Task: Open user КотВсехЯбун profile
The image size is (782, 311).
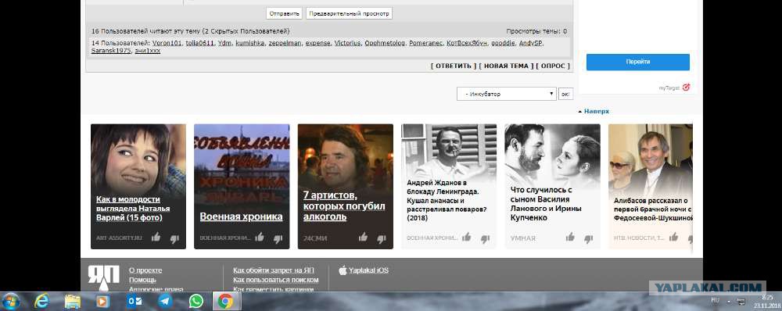Action: pos(467,43)
